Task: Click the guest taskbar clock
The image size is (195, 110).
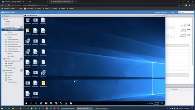Action: coord(157,103)
